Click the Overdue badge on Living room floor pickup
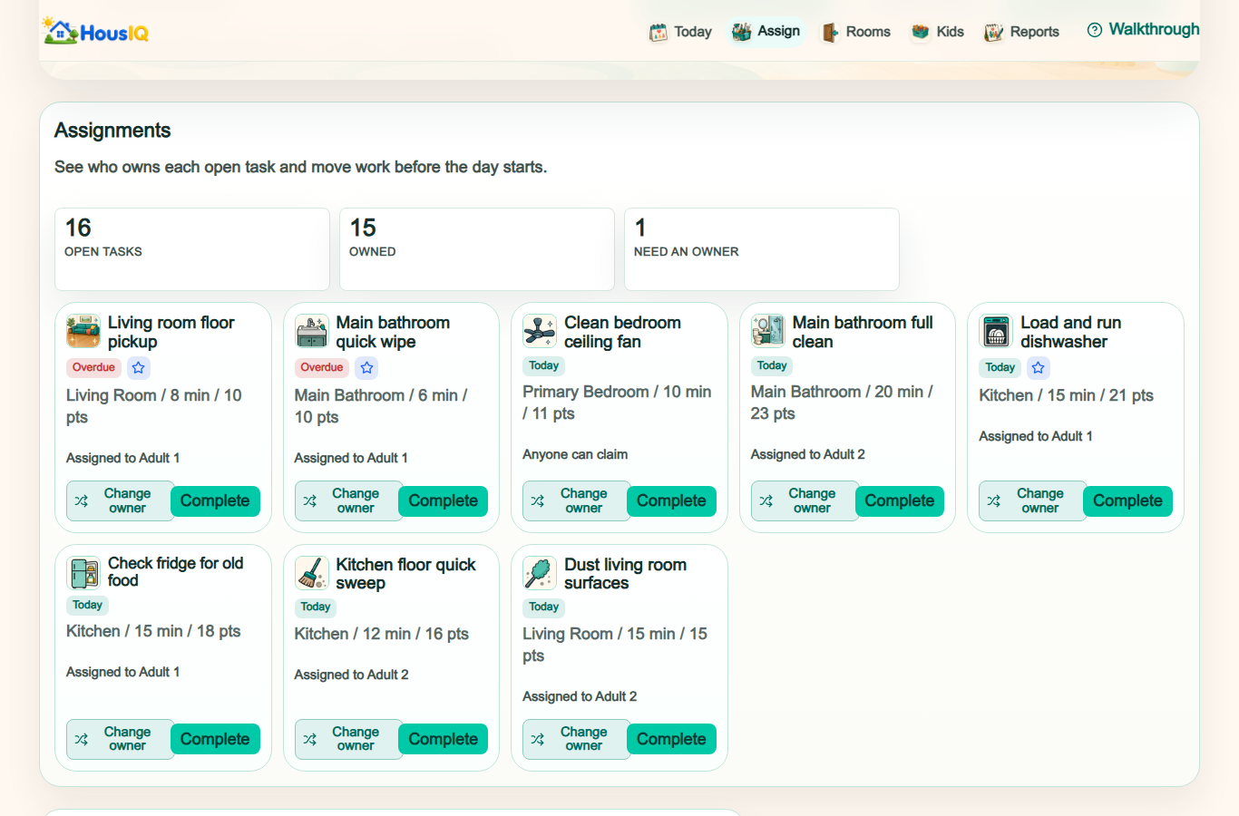The image size is (1239, 816). [x=93, y=367]
